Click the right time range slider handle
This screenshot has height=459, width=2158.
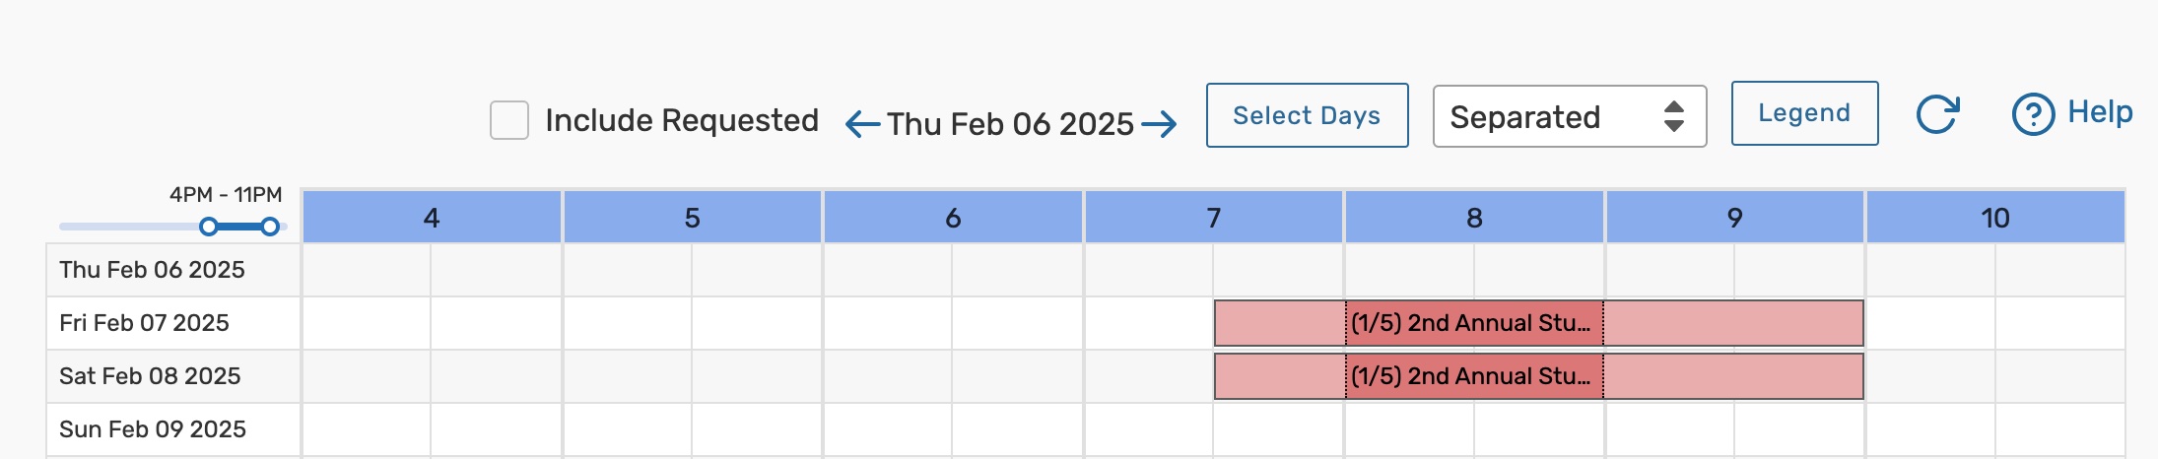pos(270,227)
